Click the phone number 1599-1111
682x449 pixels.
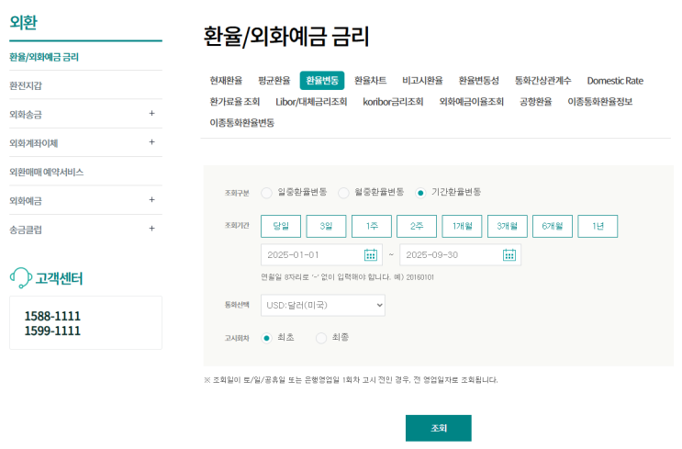52,331
